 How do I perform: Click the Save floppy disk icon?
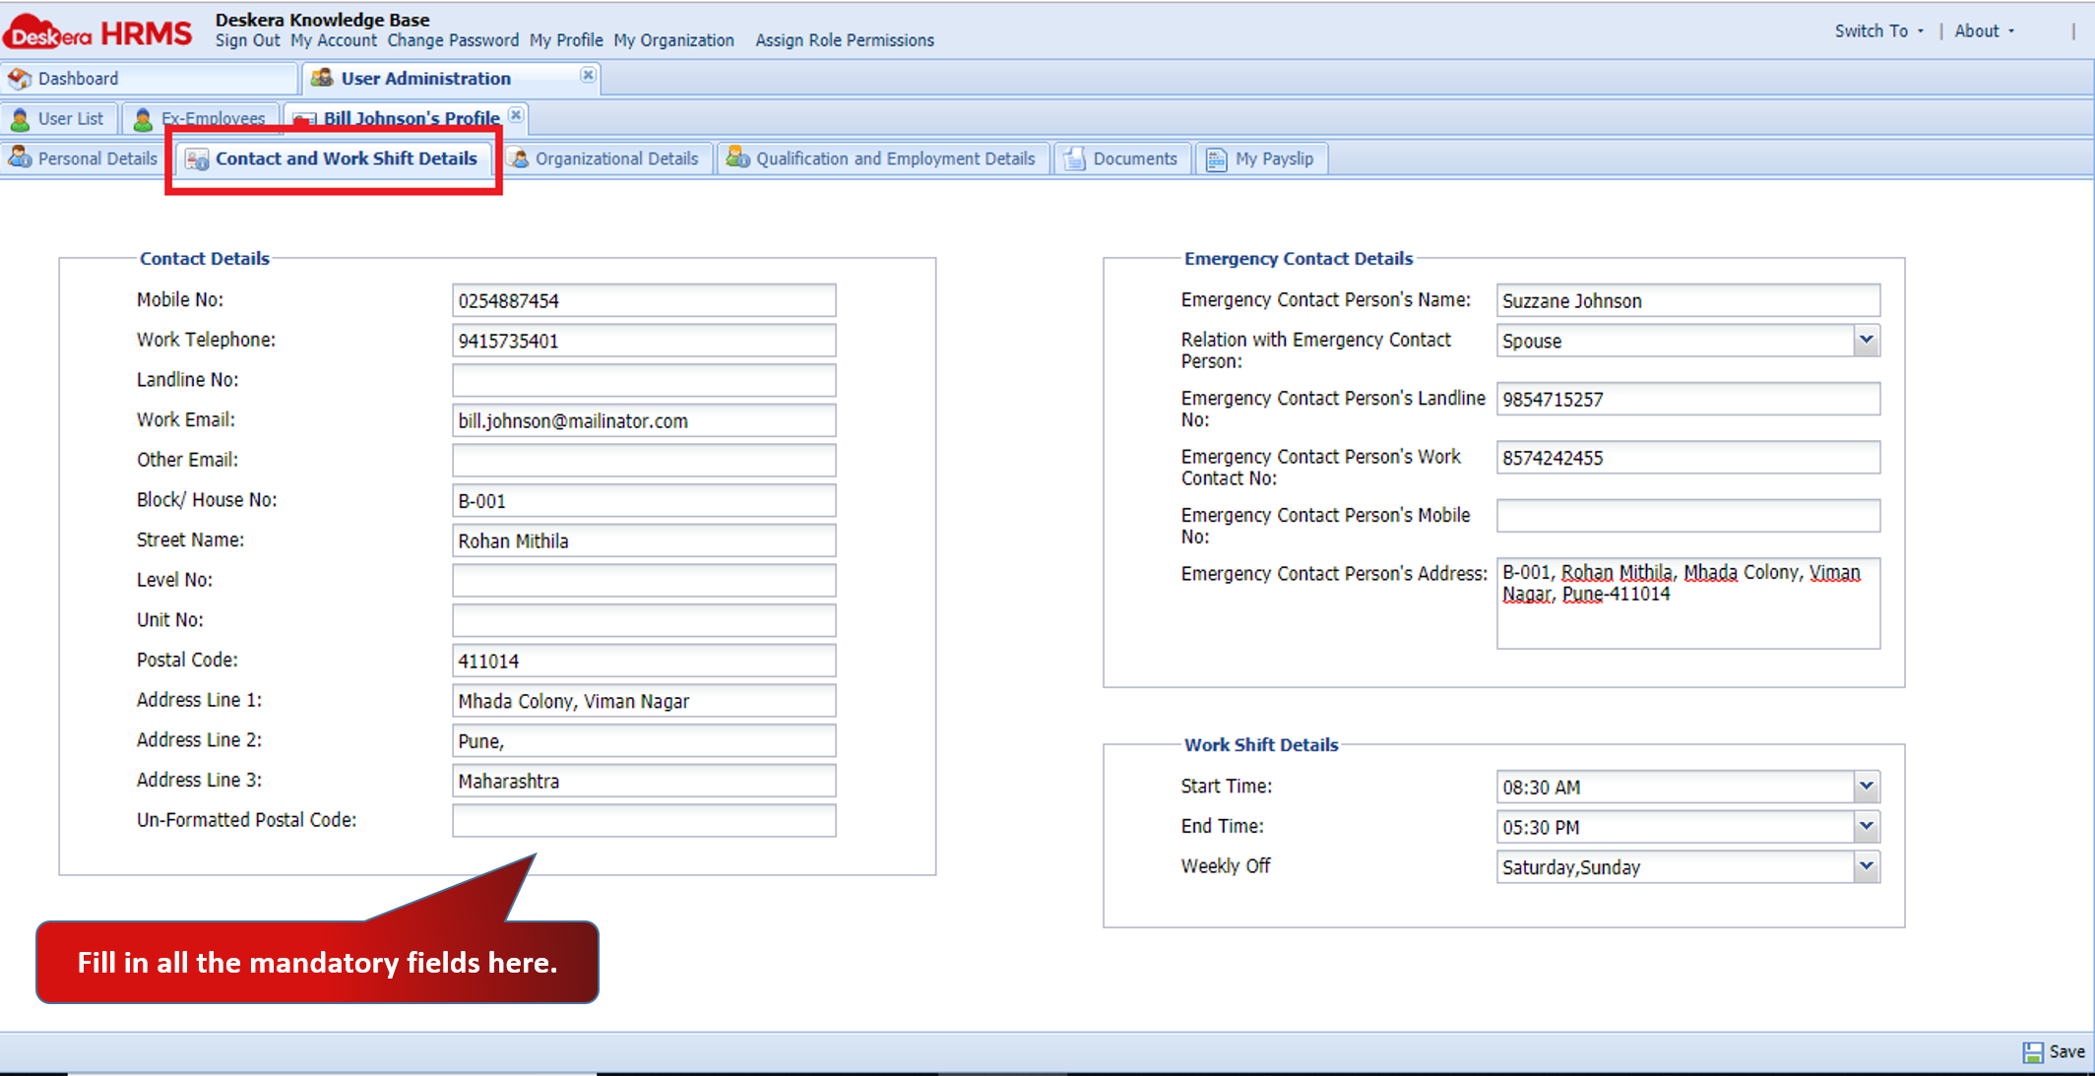click(2033, 1052)
